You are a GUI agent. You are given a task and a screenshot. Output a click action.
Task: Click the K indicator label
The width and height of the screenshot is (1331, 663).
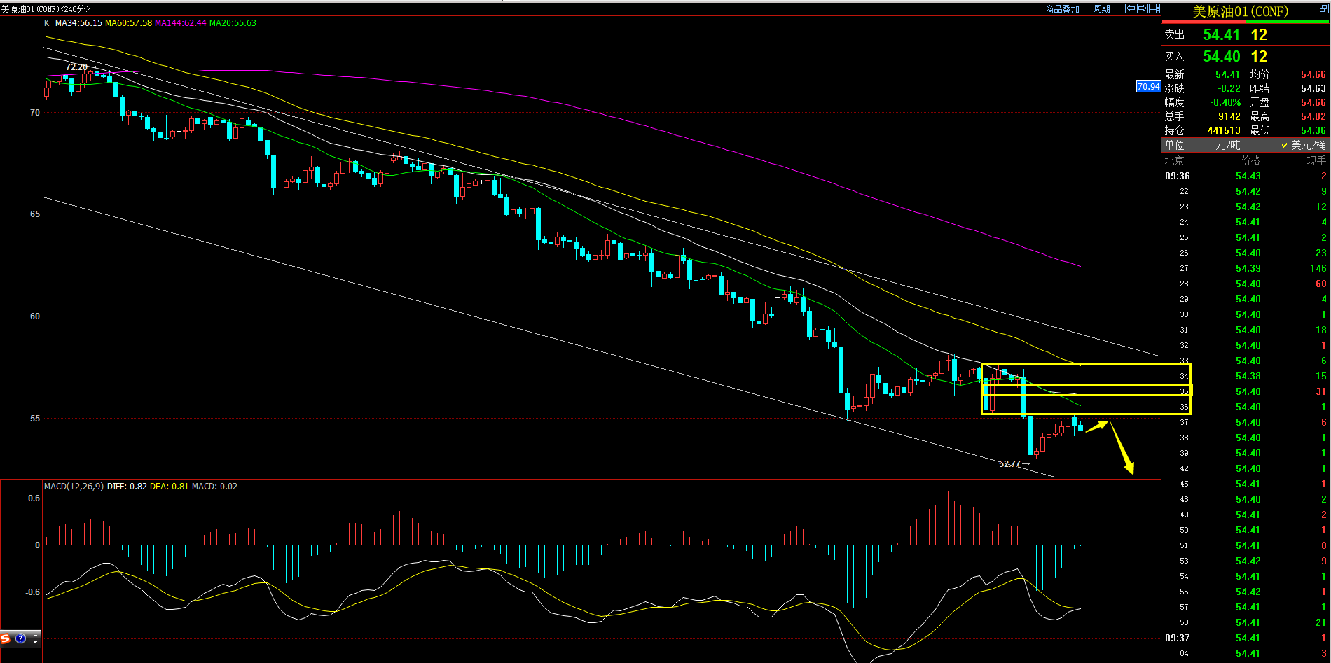(x=47, y=23)
